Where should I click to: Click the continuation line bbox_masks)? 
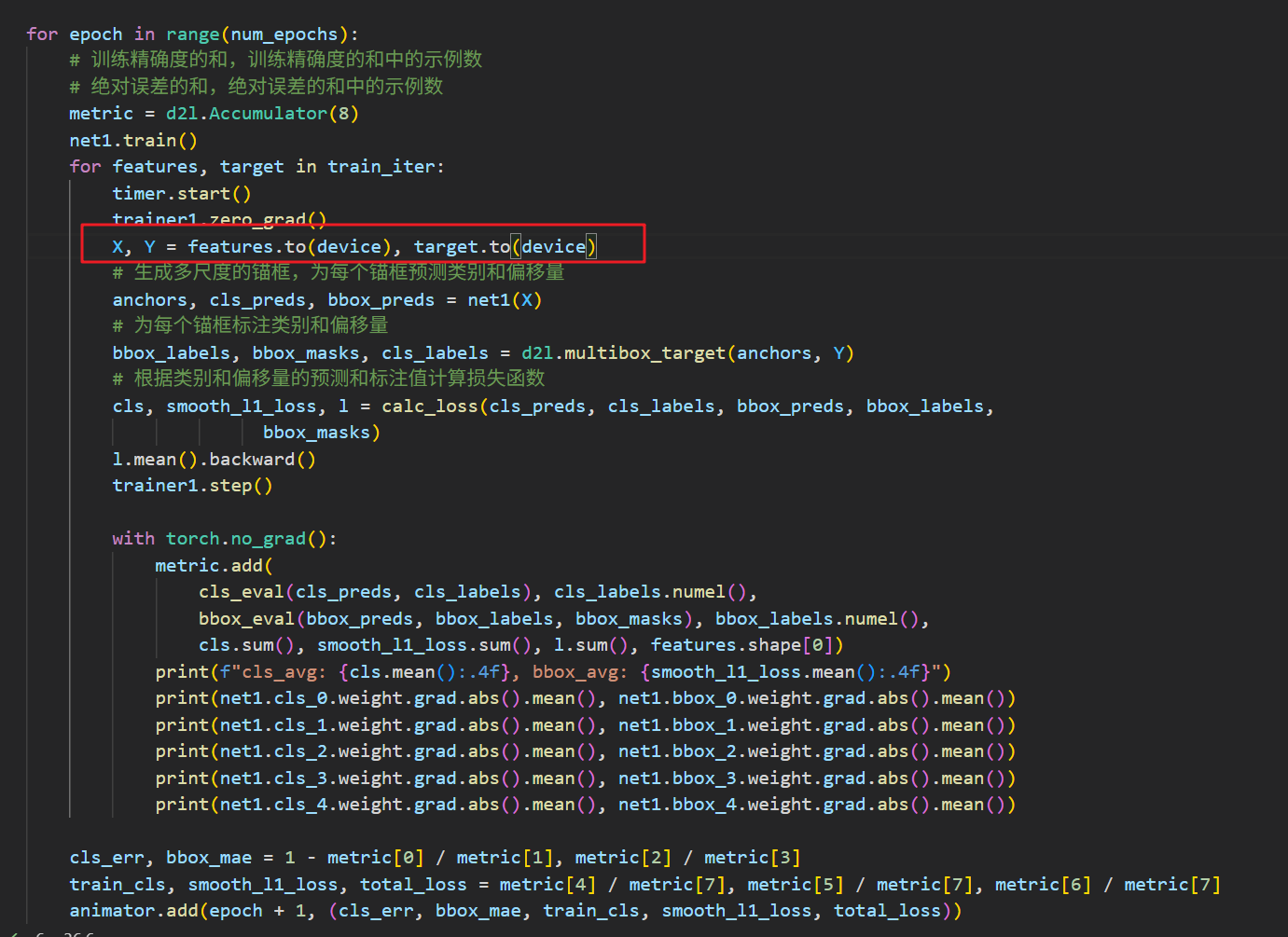(x=322, y=433)
